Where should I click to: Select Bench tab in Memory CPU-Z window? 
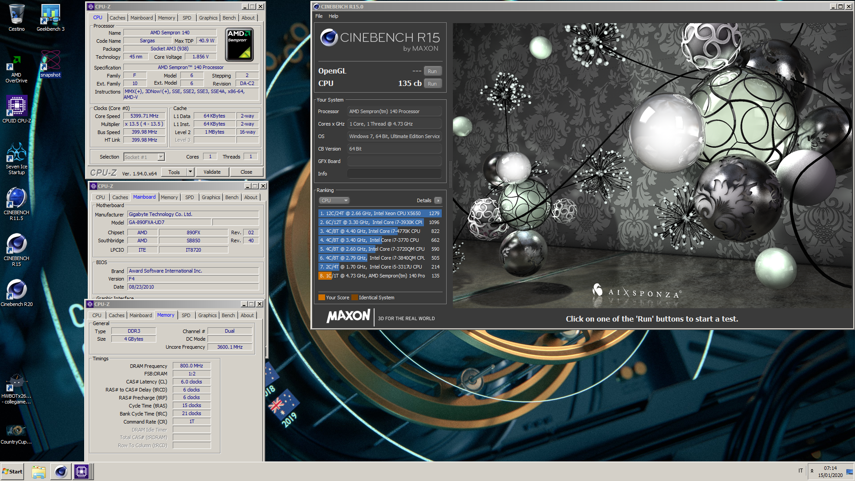228,315
